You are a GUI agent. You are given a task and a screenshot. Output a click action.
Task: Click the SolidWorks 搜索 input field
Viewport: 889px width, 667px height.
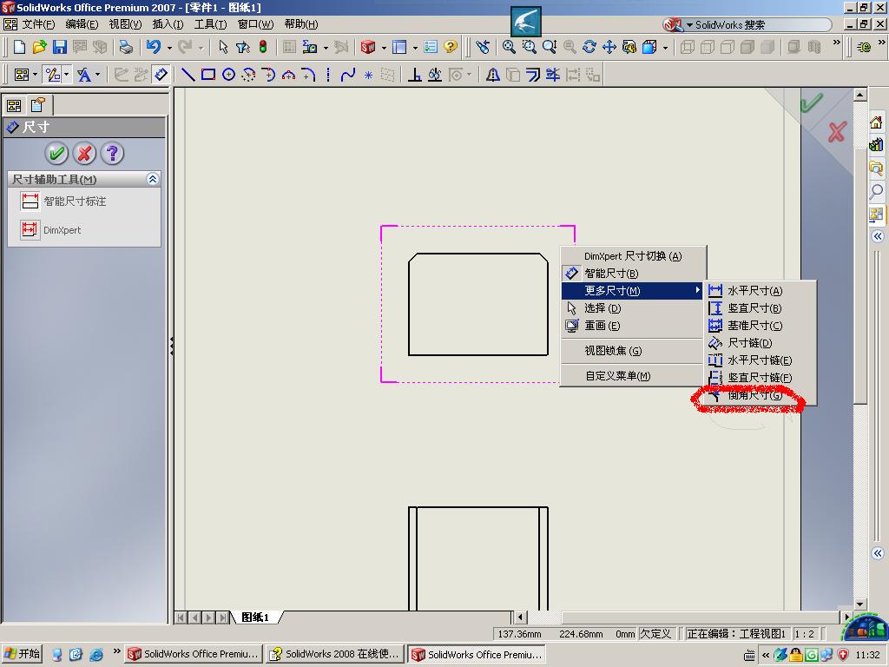click(x=760, y=25)
